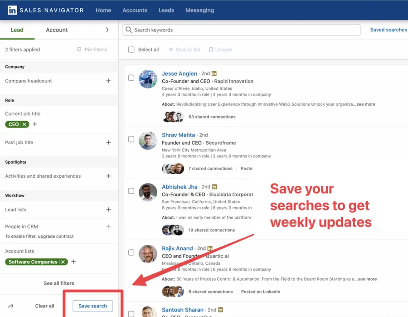Remove the Software Companies account list filter
This screenshot has width=408, height=317.
[x=63, y=262]
